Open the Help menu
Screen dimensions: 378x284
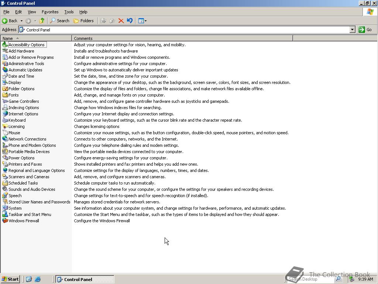(83, 12)
